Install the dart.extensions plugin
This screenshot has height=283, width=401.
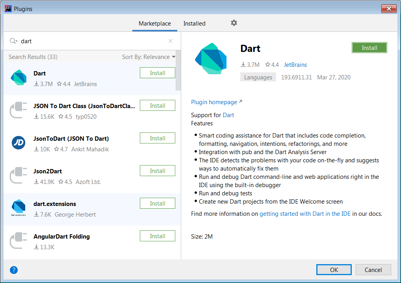tap(158, 204)
